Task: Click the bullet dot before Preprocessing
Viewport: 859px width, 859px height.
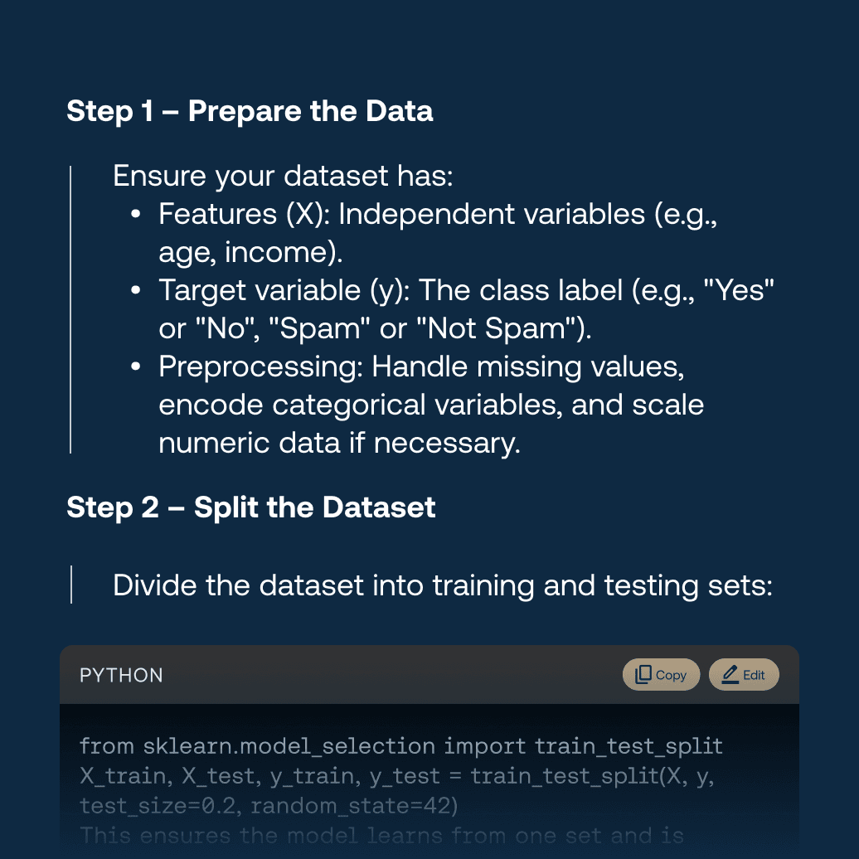Action: coord(136,366)
